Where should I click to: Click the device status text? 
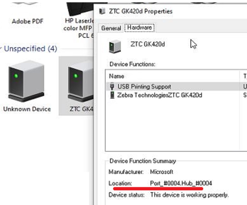[189, 195]
